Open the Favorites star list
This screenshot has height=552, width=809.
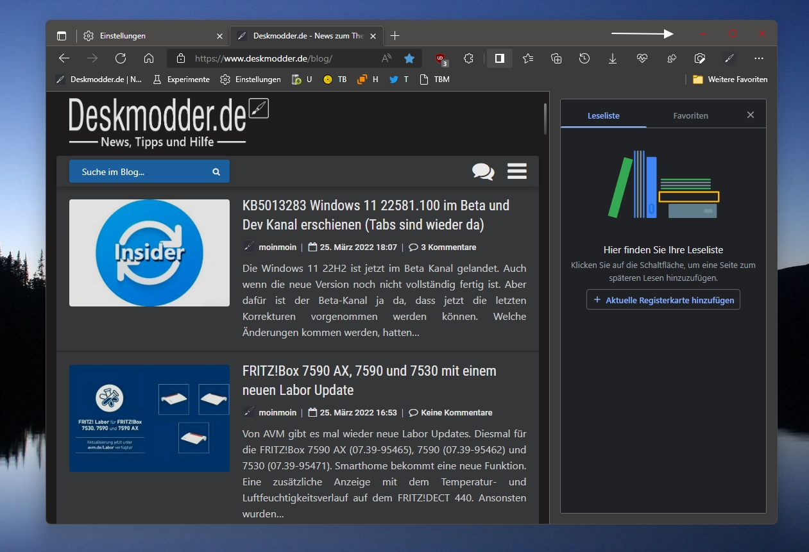[528, 58]
